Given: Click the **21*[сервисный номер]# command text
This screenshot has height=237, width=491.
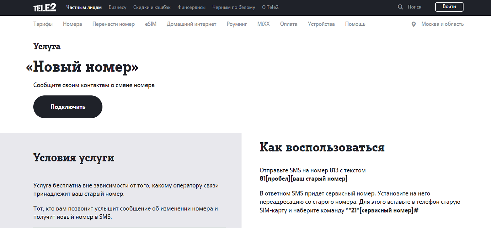Looking at the screenshot, I should (x=382, y=211).
